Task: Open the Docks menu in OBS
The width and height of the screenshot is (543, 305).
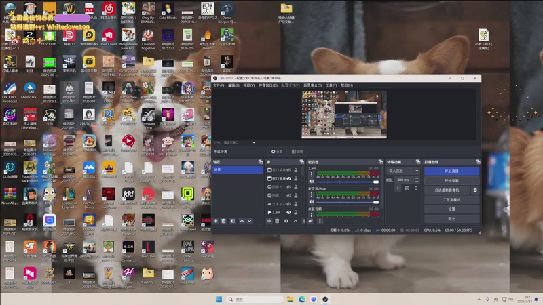Action: [x=268, y=85]
